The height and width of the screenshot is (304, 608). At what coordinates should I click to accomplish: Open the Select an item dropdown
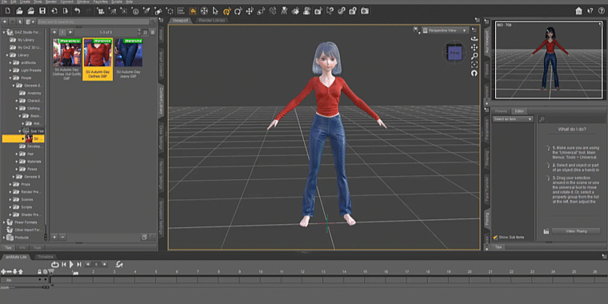point(513,119)
